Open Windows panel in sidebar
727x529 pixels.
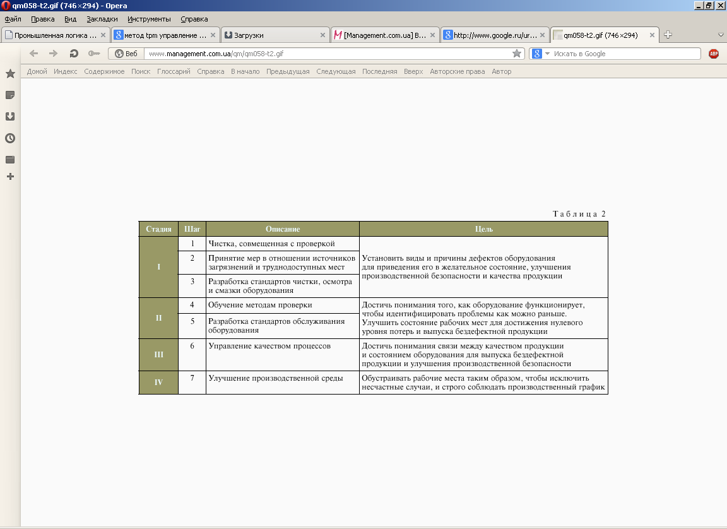(10, 160)
